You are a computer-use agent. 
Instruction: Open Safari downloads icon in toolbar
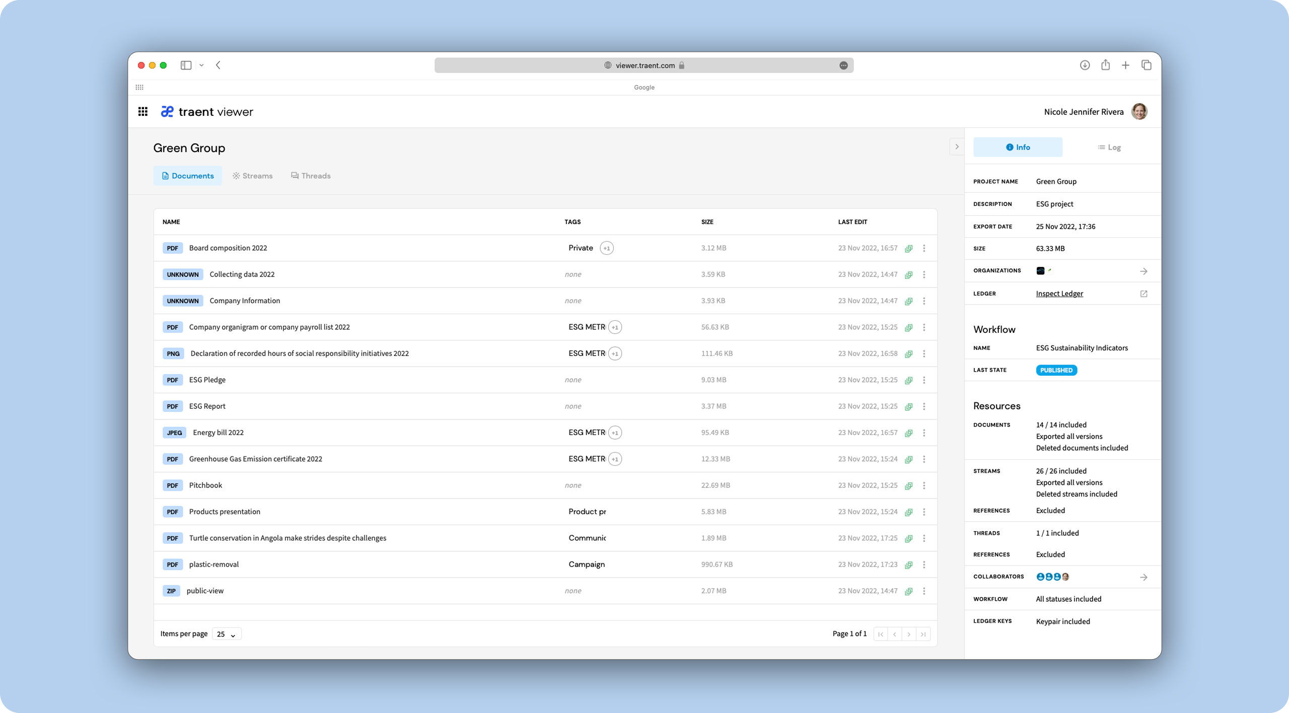[1085, 65]
